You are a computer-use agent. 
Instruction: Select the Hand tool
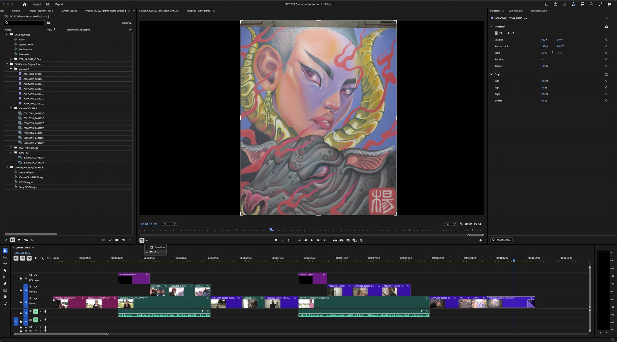point(5,297)
